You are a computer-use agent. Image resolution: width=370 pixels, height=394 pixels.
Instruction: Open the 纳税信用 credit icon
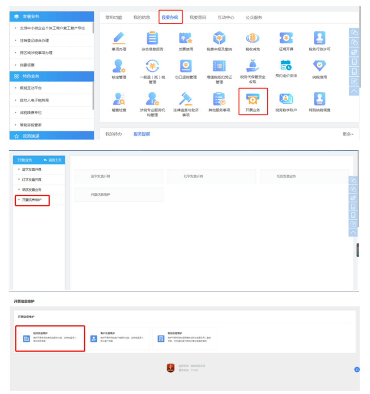(319, 66)
